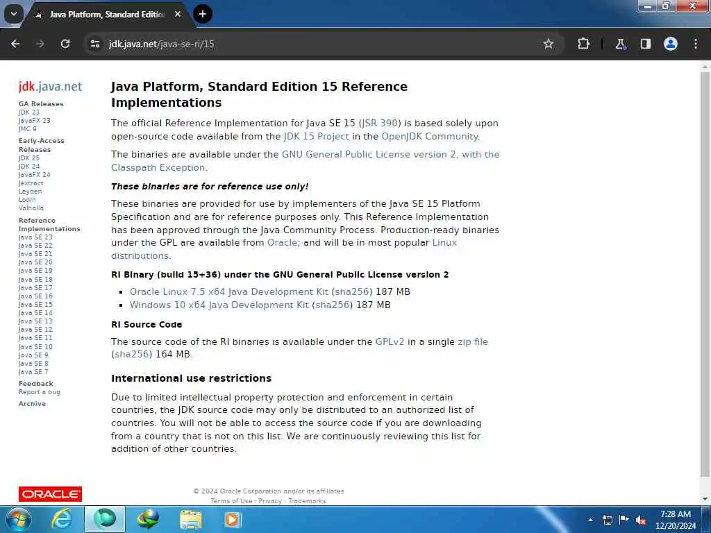The height and width of the screenshot is (533, 711).
Task: Click the network tray icon
Action: (607, 520)
